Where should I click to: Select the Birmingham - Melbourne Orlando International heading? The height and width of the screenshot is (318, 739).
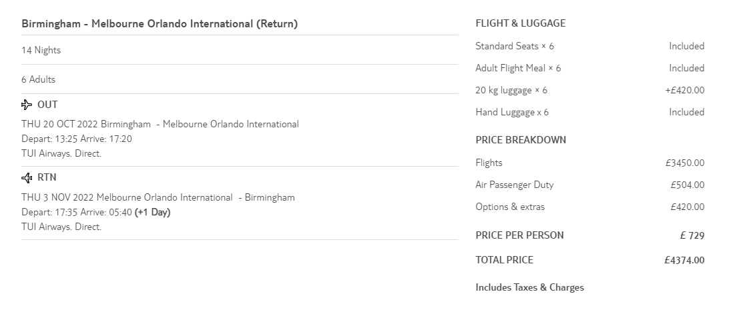point(160,24)
